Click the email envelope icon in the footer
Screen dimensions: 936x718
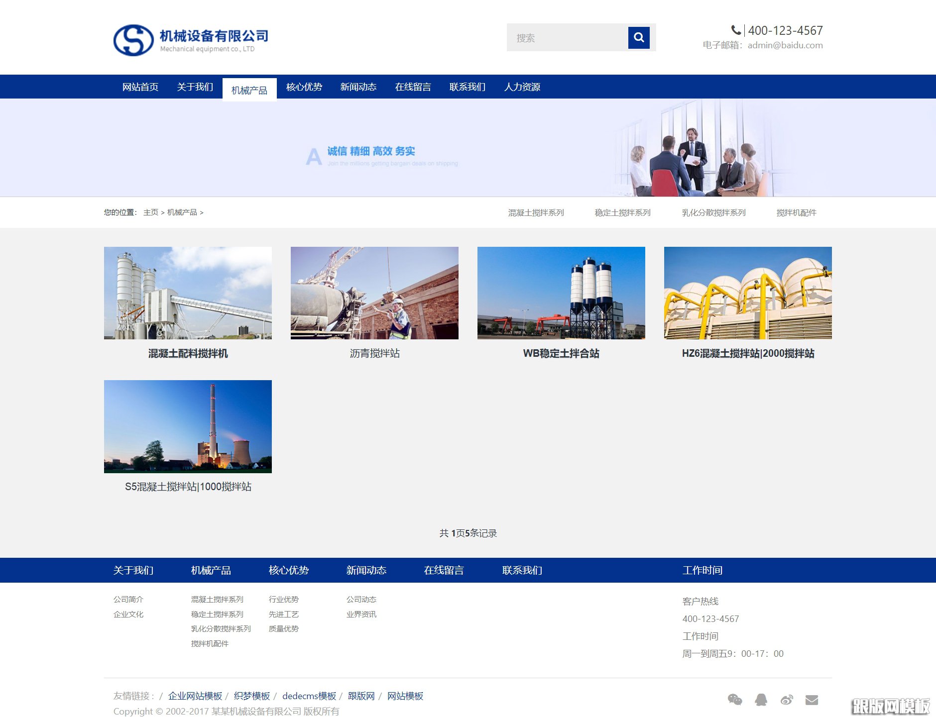click(x=813, y=699)
